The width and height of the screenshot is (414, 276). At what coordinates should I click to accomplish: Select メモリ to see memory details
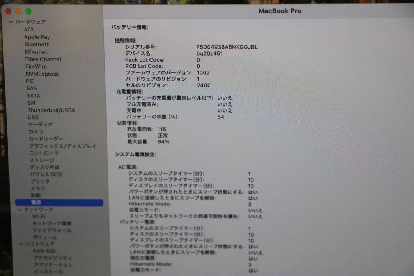point(33,188)
